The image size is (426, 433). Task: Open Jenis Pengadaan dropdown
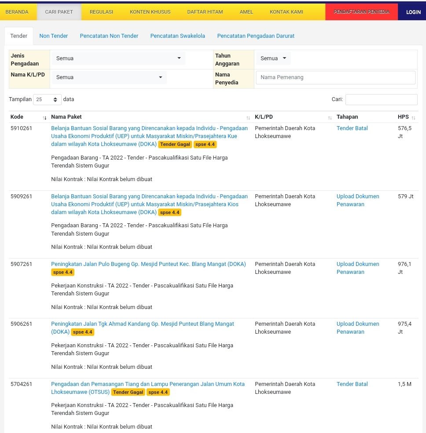coord(118,58)
